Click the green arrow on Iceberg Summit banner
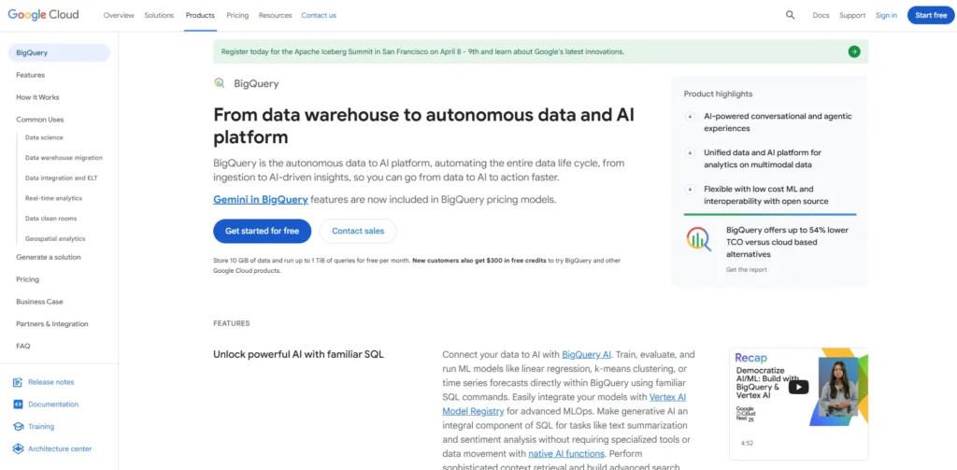 click(x=854, y=52)
